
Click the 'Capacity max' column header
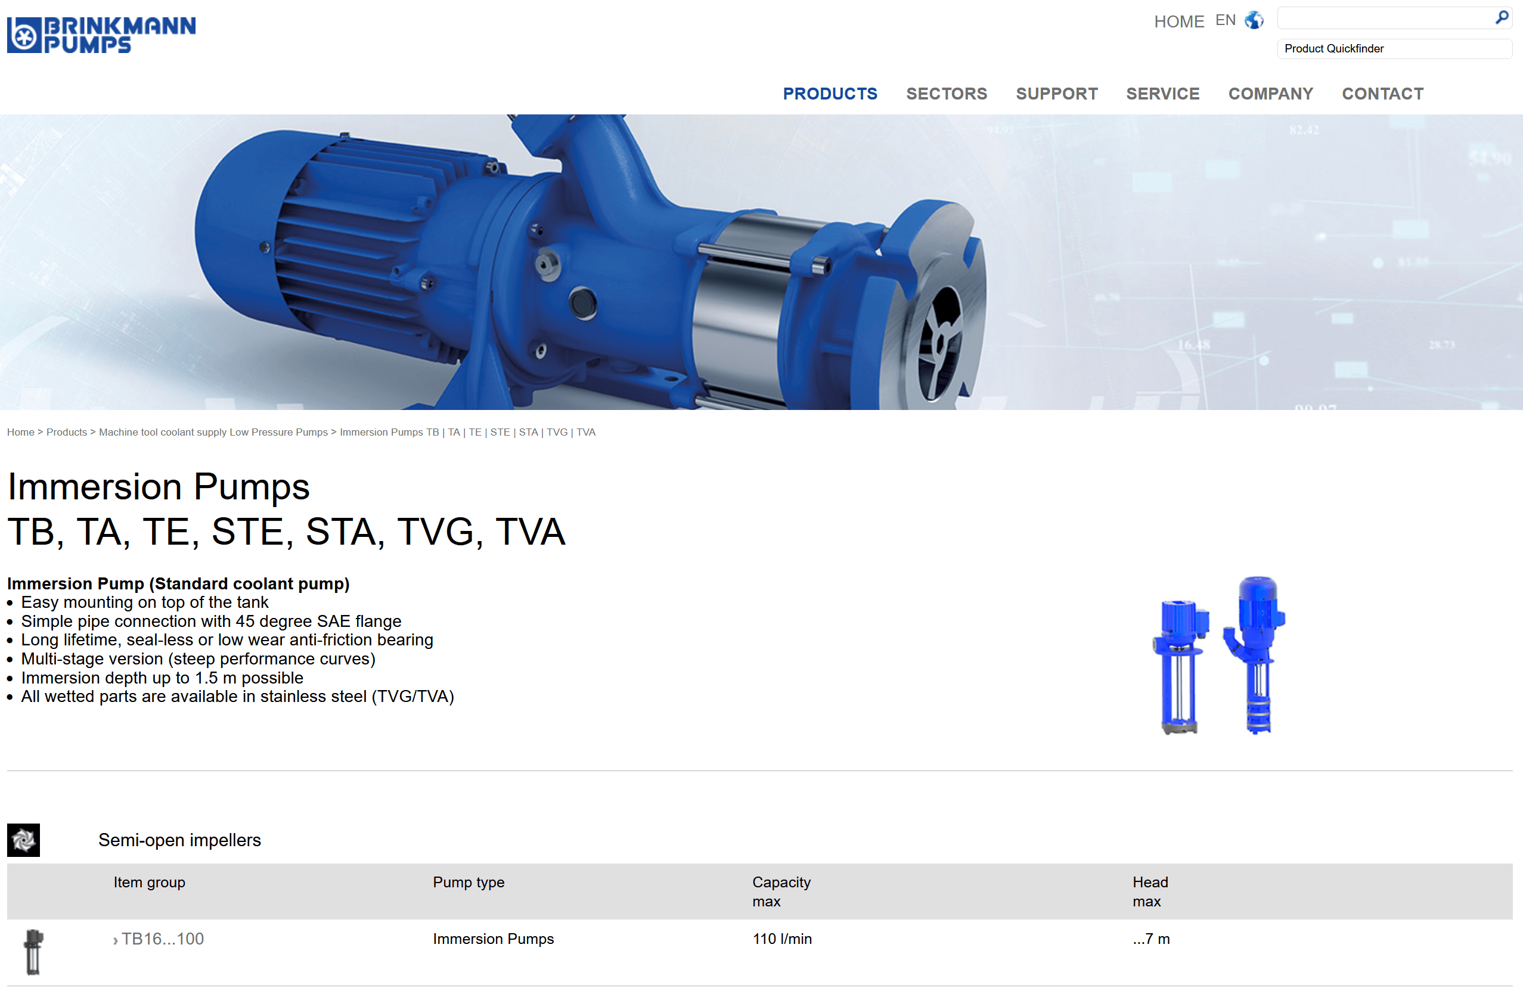[781, 892]
